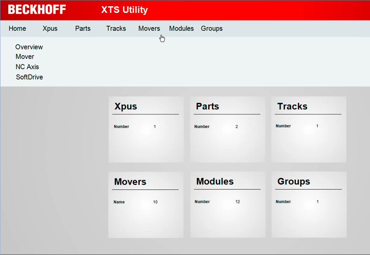Open the Tracks menu

[x=116, y=28]
